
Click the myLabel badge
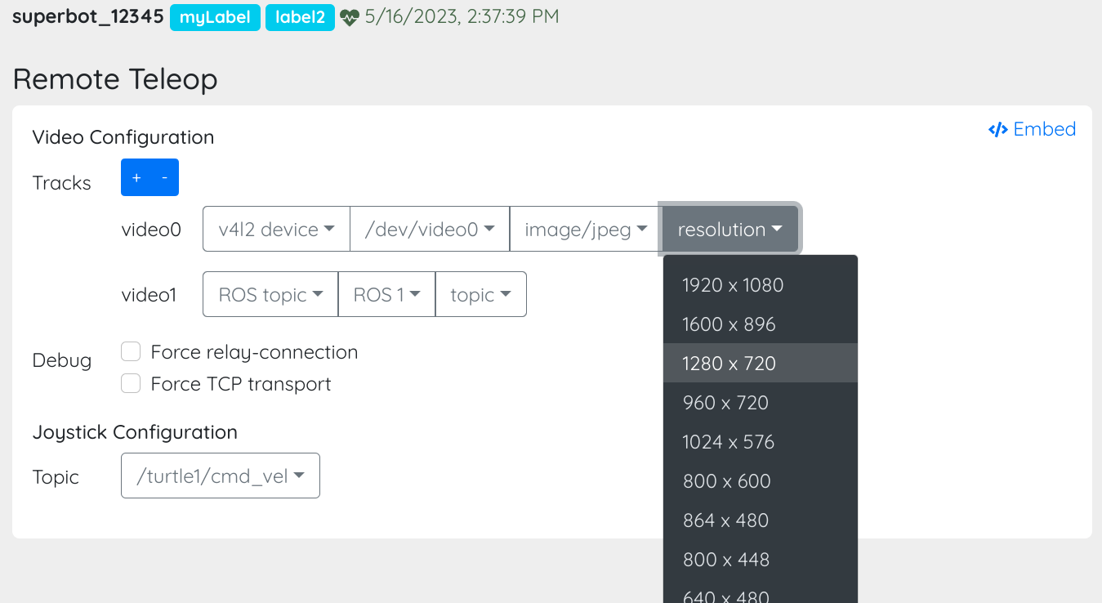pos(215,16)
